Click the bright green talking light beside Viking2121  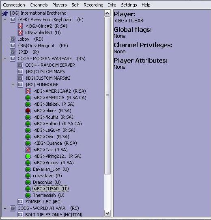28,156
